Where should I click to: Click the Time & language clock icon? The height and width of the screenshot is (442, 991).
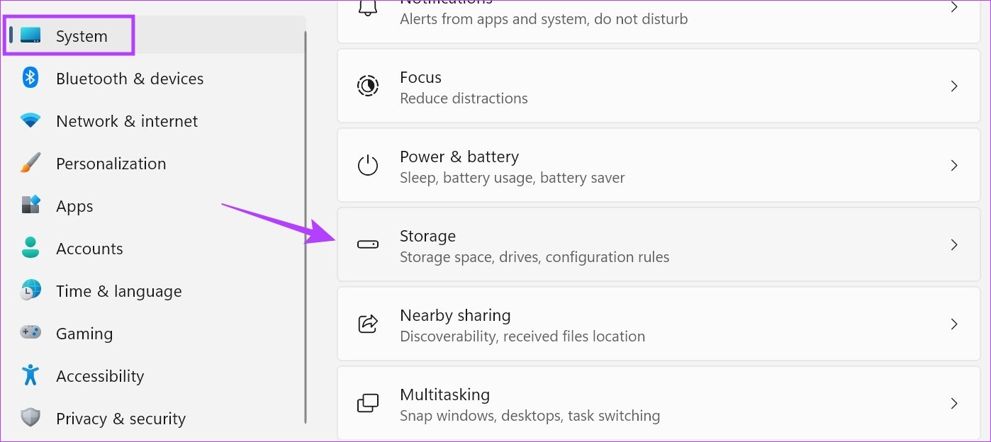(30, 290)
